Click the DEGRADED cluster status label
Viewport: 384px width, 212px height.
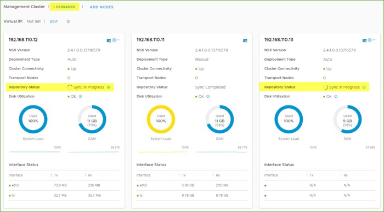coord(64,7)
